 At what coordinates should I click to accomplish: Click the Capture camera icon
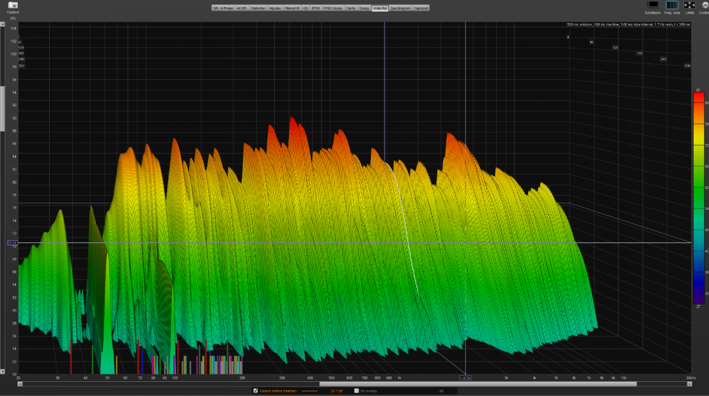[x=12, y=5]
